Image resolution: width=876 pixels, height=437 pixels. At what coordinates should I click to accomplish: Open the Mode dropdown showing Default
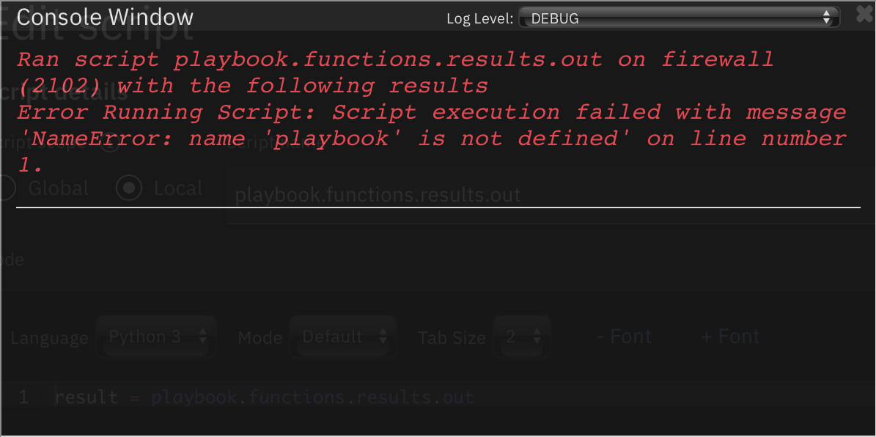337,337
